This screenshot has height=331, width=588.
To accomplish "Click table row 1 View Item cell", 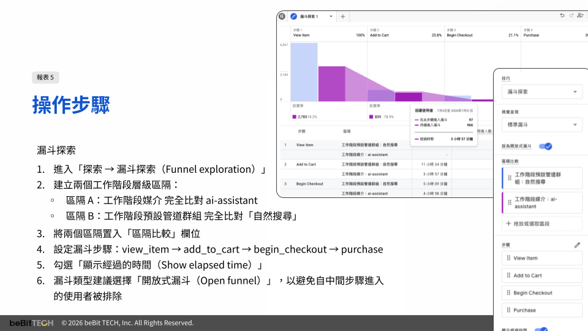I will [x=305, y=145].
